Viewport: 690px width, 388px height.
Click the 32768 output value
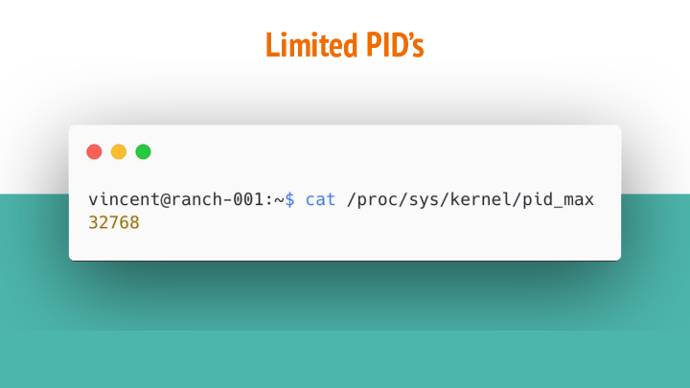click(x=114, y=222)
